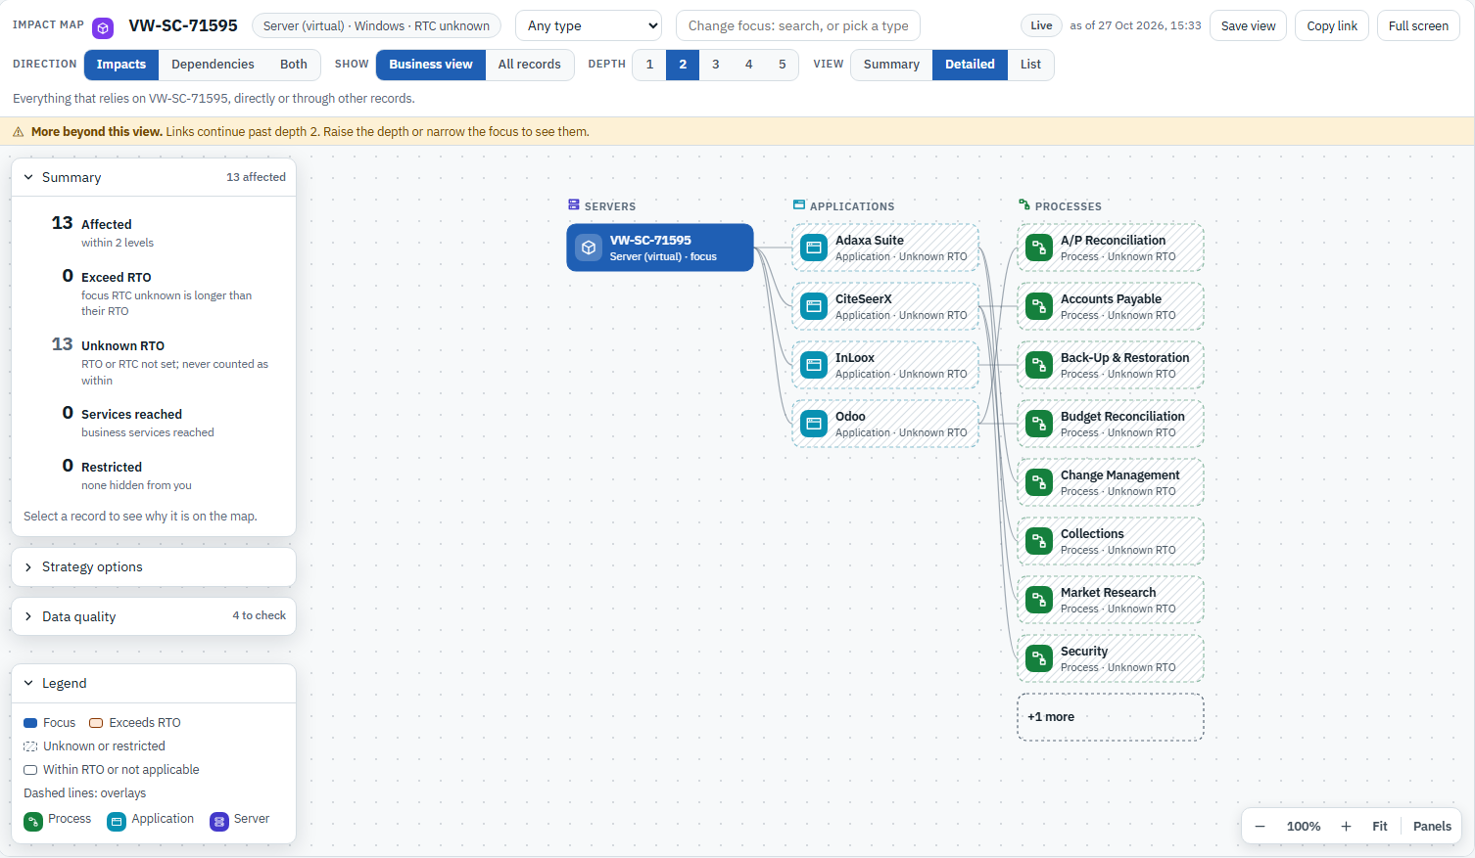Set direction to Dependencies

[213, 65]
